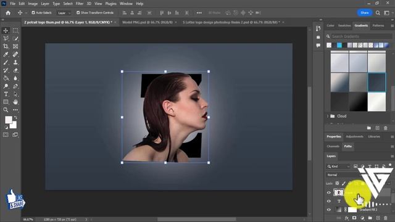Image resolution: width=395 pixels, height=222 pixels.
Task: Select the Brush tool
Action: 6,62
